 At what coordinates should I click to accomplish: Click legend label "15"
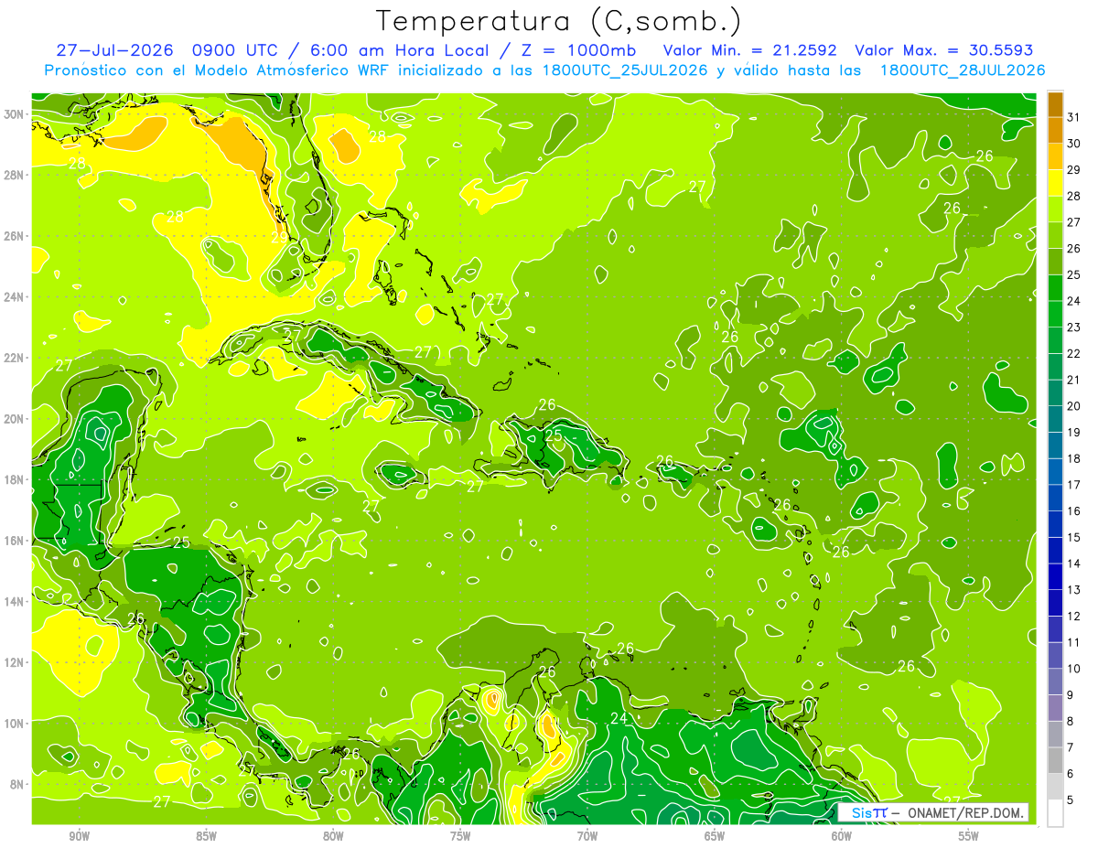[x=1074, y=537]
